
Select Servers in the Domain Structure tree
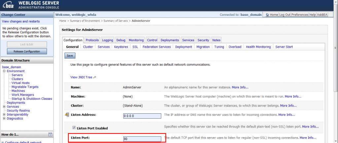tap(17, 75)
